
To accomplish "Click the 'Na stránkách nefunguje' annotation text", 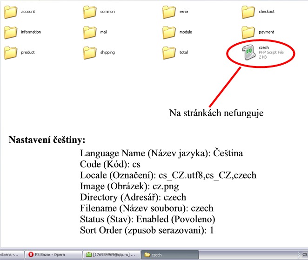I will [x=216, y=113].
